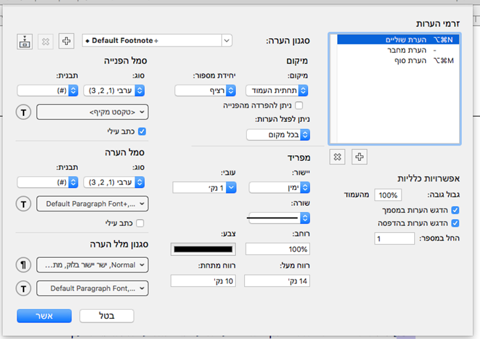Click the אשר confirm button

pos(44,315)
